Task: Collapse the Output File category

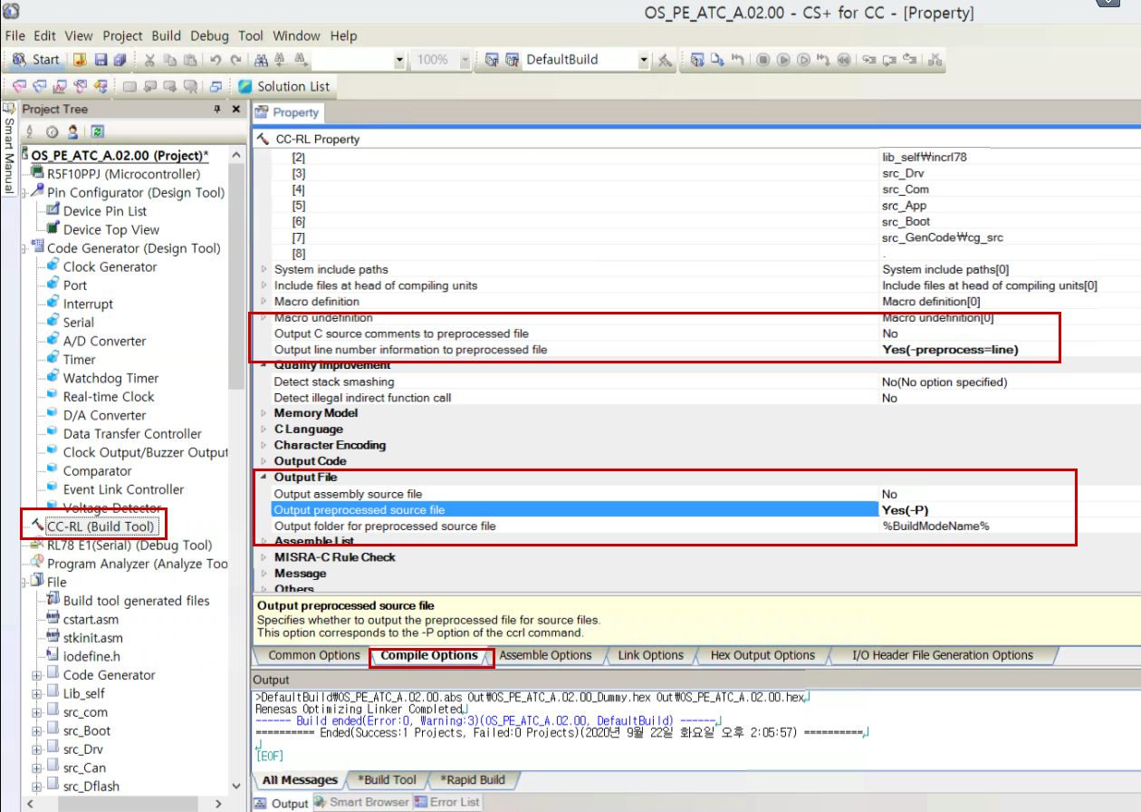Action: point(263,477)
